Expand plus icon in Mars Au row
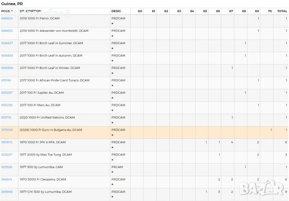The height and width of the screenshot is (201, 289). (112, 110)
